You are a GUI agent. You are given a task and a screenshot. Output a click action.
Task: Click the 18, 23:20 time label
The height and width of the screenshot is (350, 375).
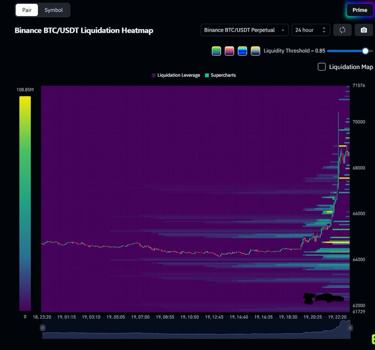tap(42, 317)
